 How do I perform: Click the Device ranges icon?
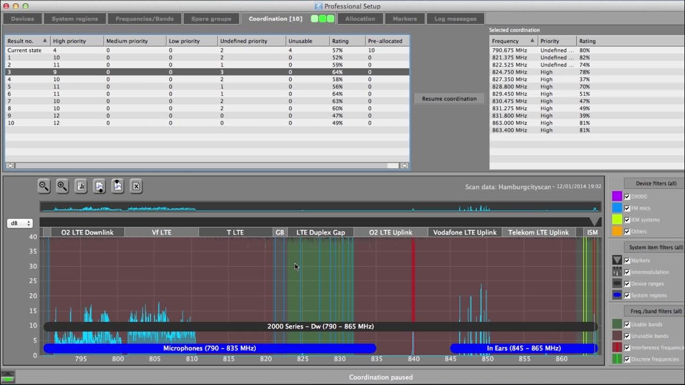(617, 284)
